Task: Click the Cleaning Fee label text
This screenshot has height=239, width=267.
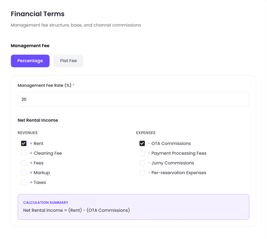Action: (48, 153)
